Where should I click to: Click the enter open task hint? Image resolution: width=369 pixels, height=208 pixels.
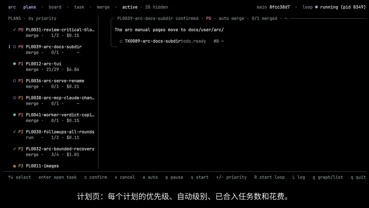(58, 177)
